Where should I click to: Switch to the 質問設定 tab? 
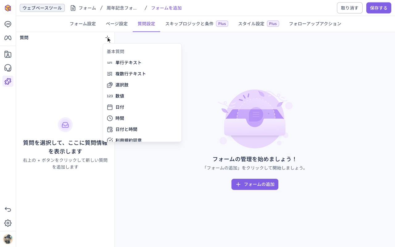[x=146, y=24]
